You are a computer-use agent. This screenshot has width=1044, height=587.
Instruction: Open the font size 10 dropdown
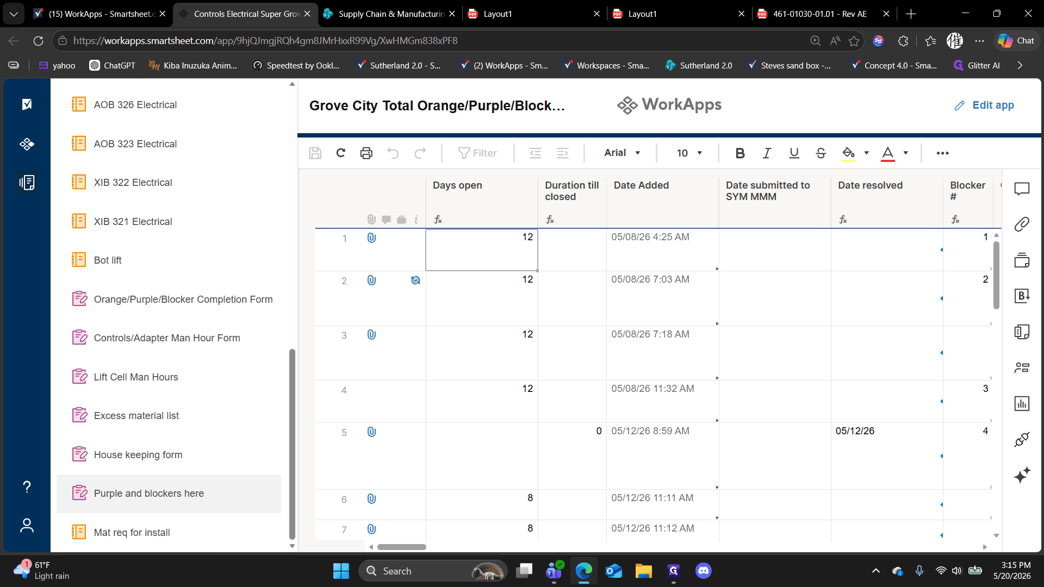(689, 153)
